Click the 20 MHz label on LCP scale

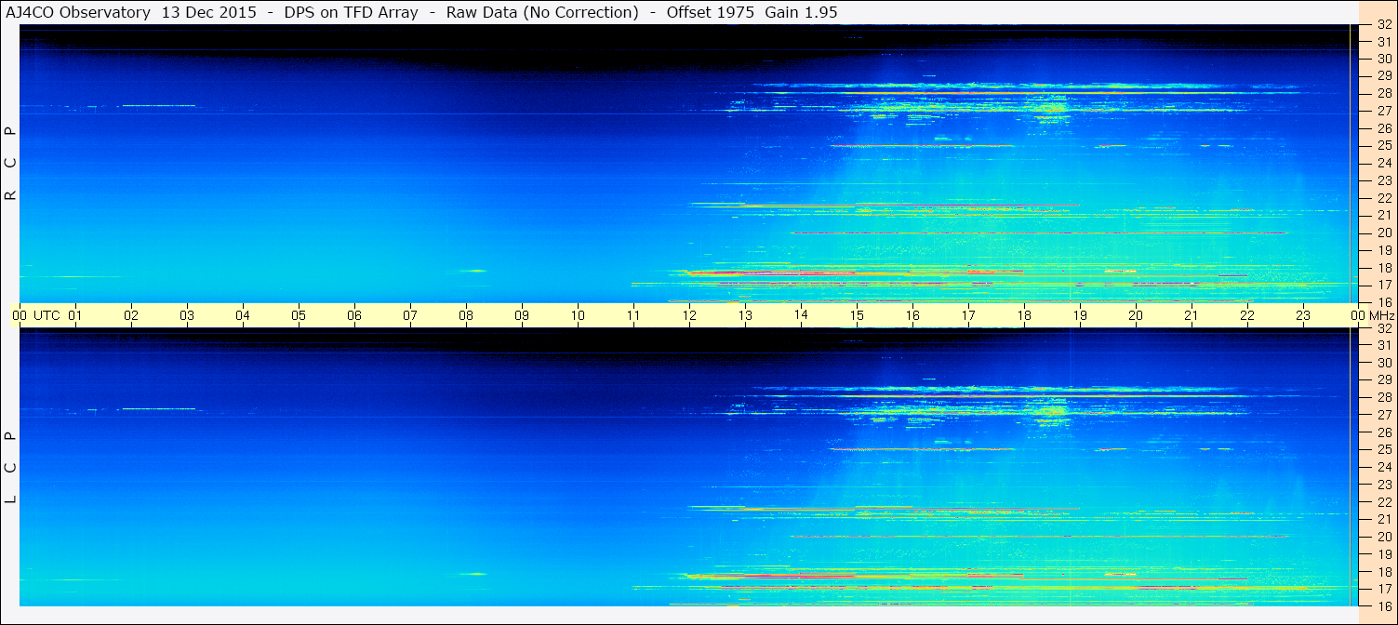point(1384,537)
